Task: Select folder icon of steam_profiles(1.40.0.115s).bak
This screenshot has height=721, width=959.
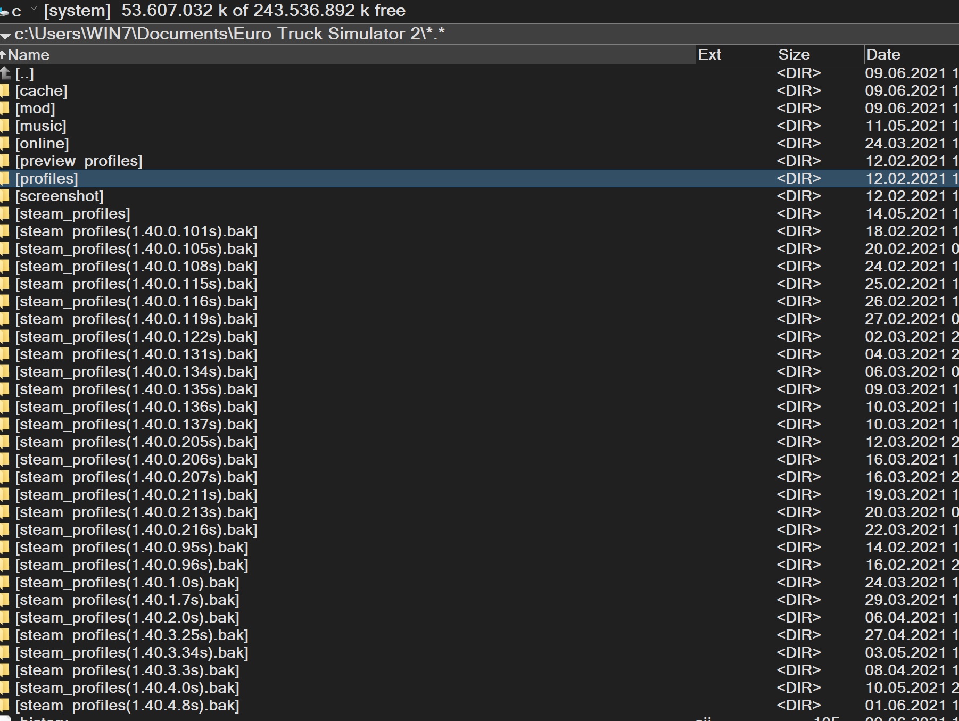Action: (5, 284)
